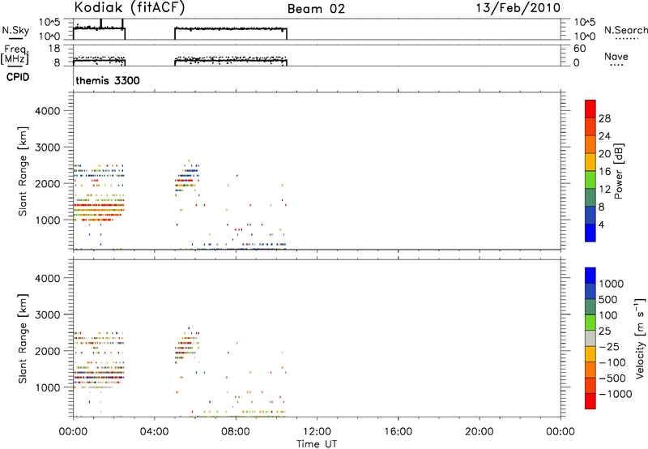Click the 'N.Sky' legend label

click(15, 30)
